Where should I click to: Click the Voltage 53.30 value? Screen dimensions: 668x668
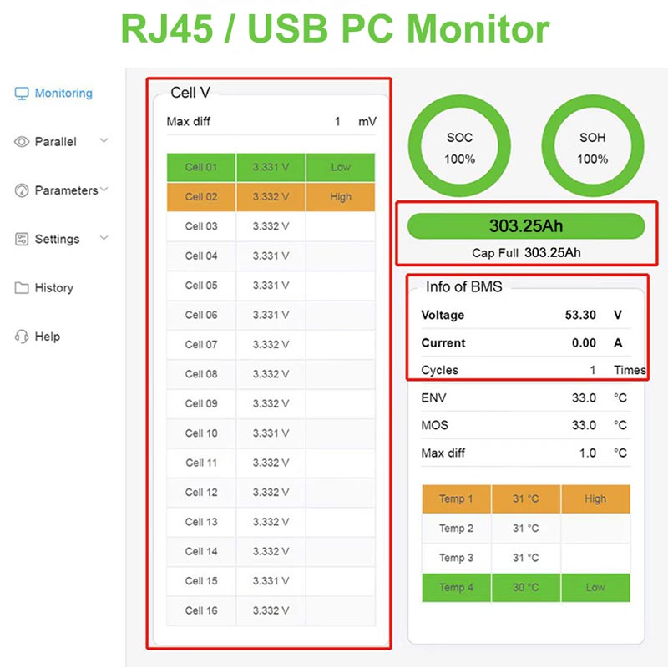pyautogui.click(x=580, y=316)
